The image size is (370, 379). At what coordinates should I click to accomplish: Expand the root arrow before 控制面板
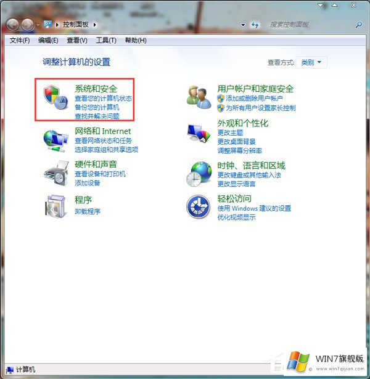[57, 25]
